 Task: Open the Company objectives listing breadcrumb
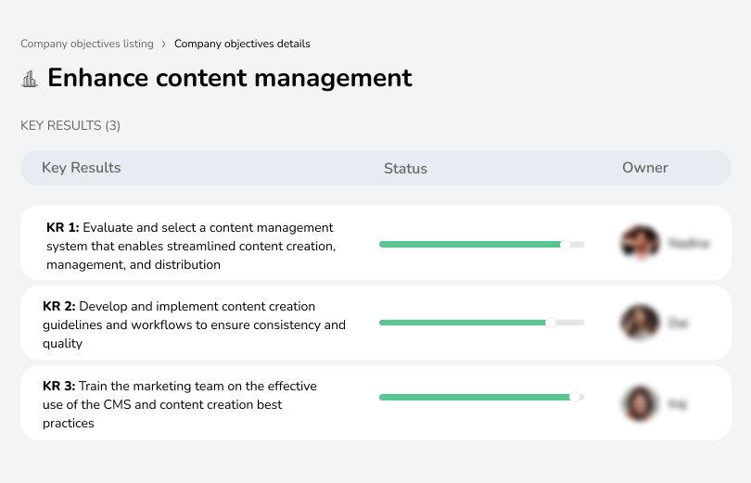tap(87, 44)
